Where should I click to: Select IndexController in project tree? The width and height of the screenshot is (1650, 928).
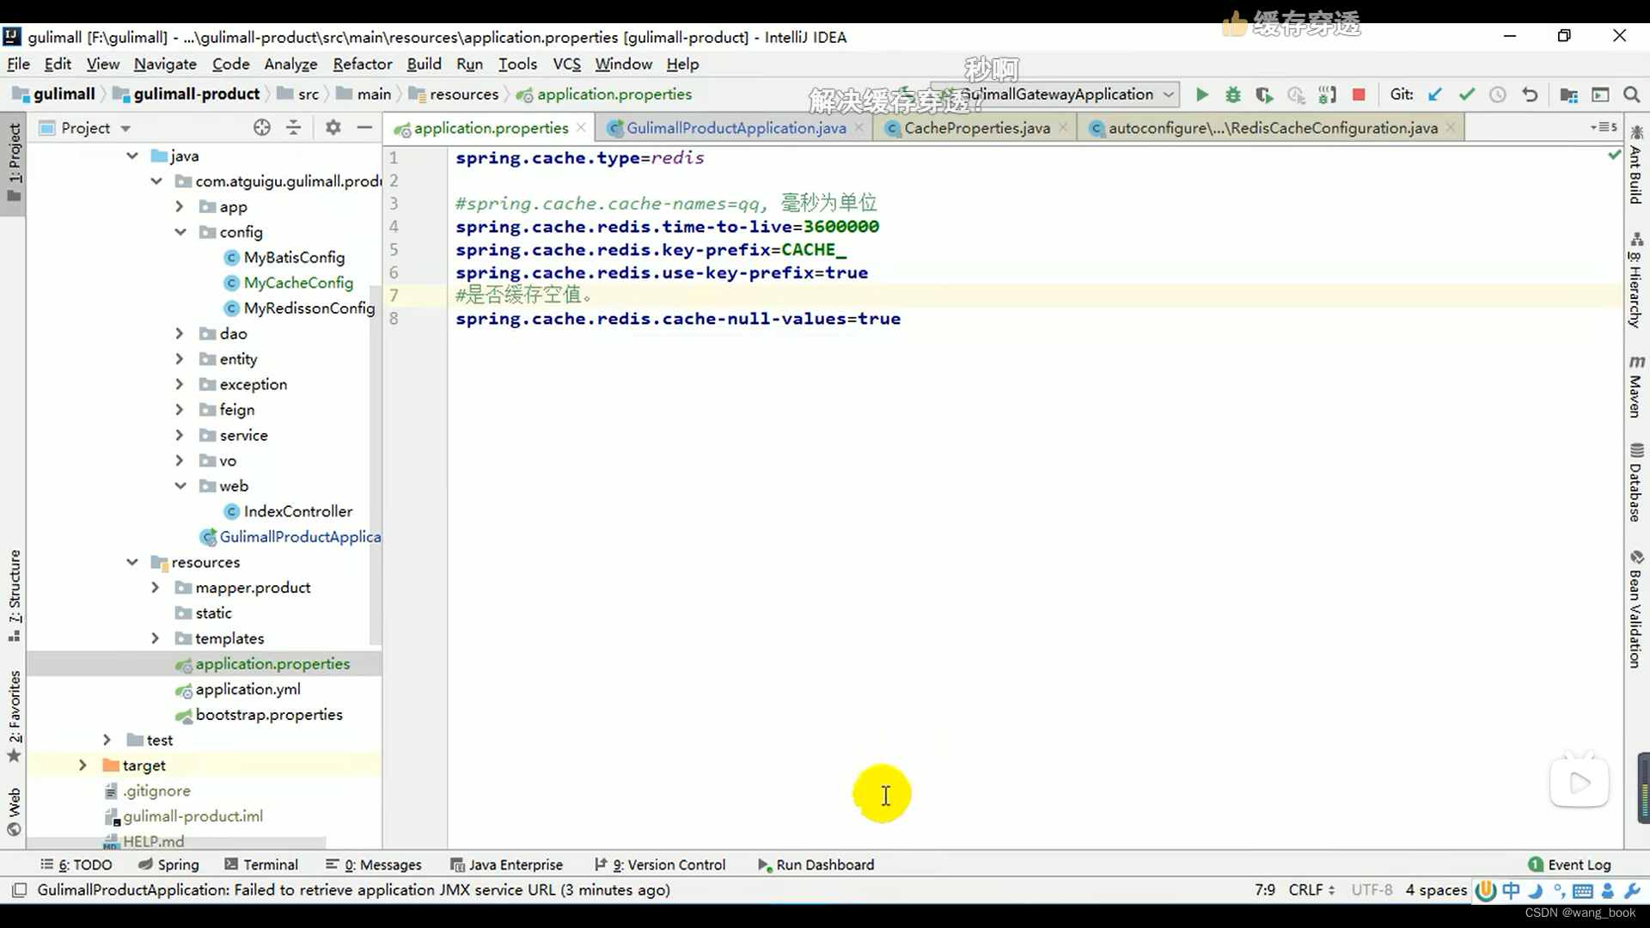pyautogui.click(x=297, y=511)
